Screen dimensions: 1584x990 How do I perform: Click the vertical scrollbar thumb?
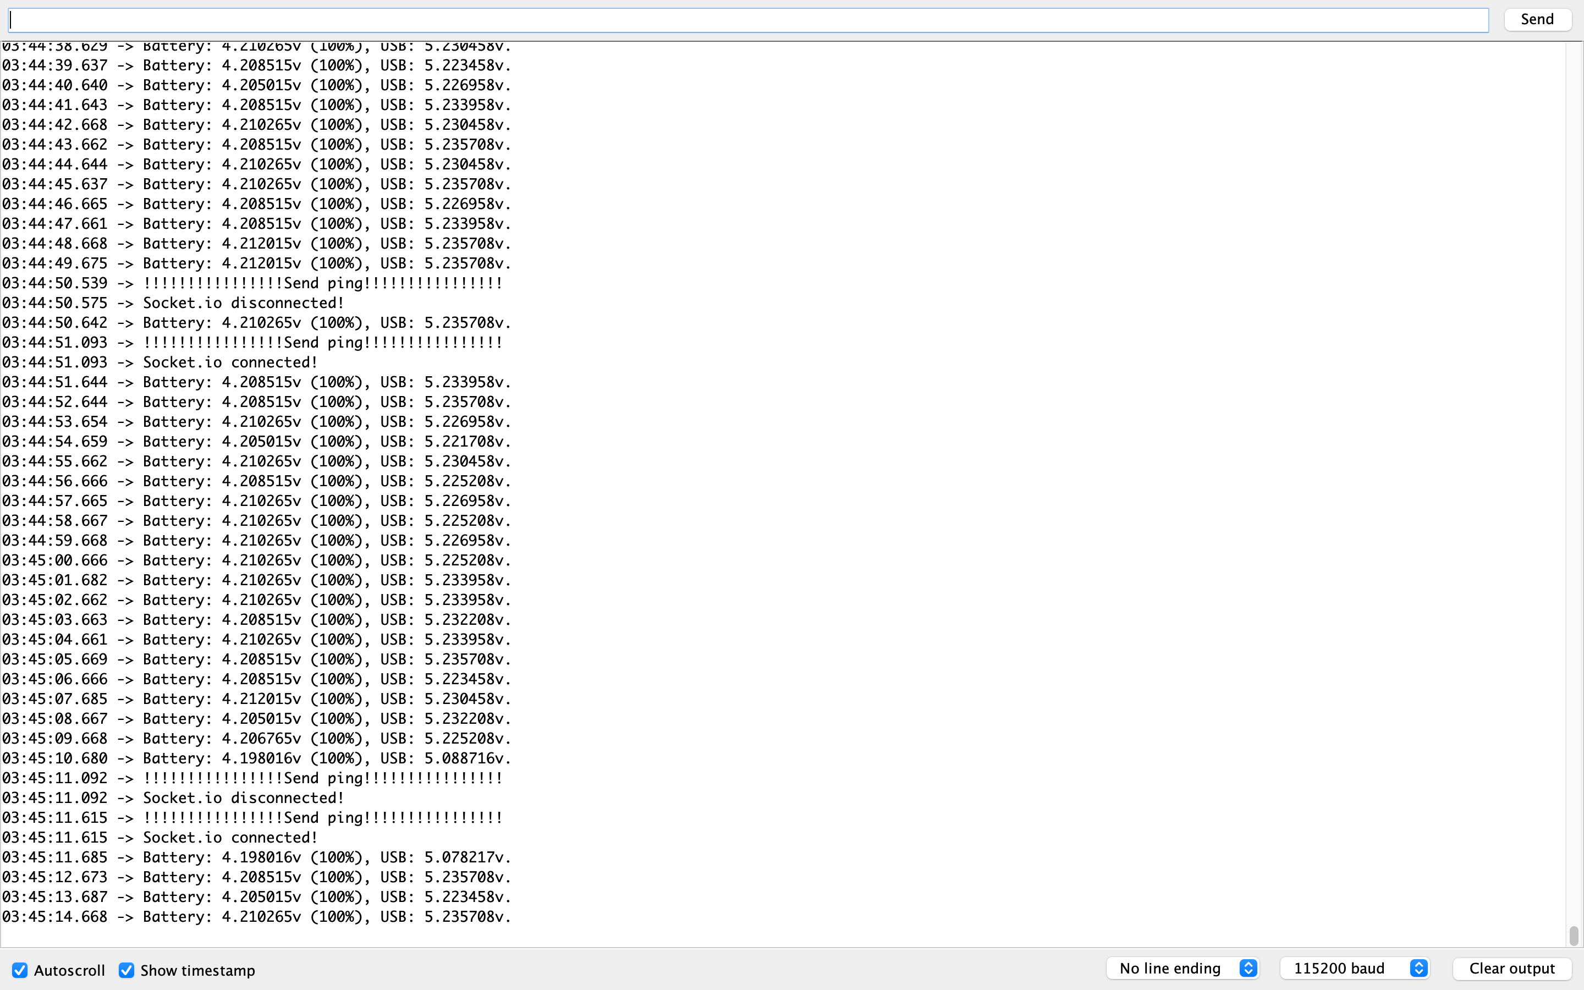(1574, 936)
